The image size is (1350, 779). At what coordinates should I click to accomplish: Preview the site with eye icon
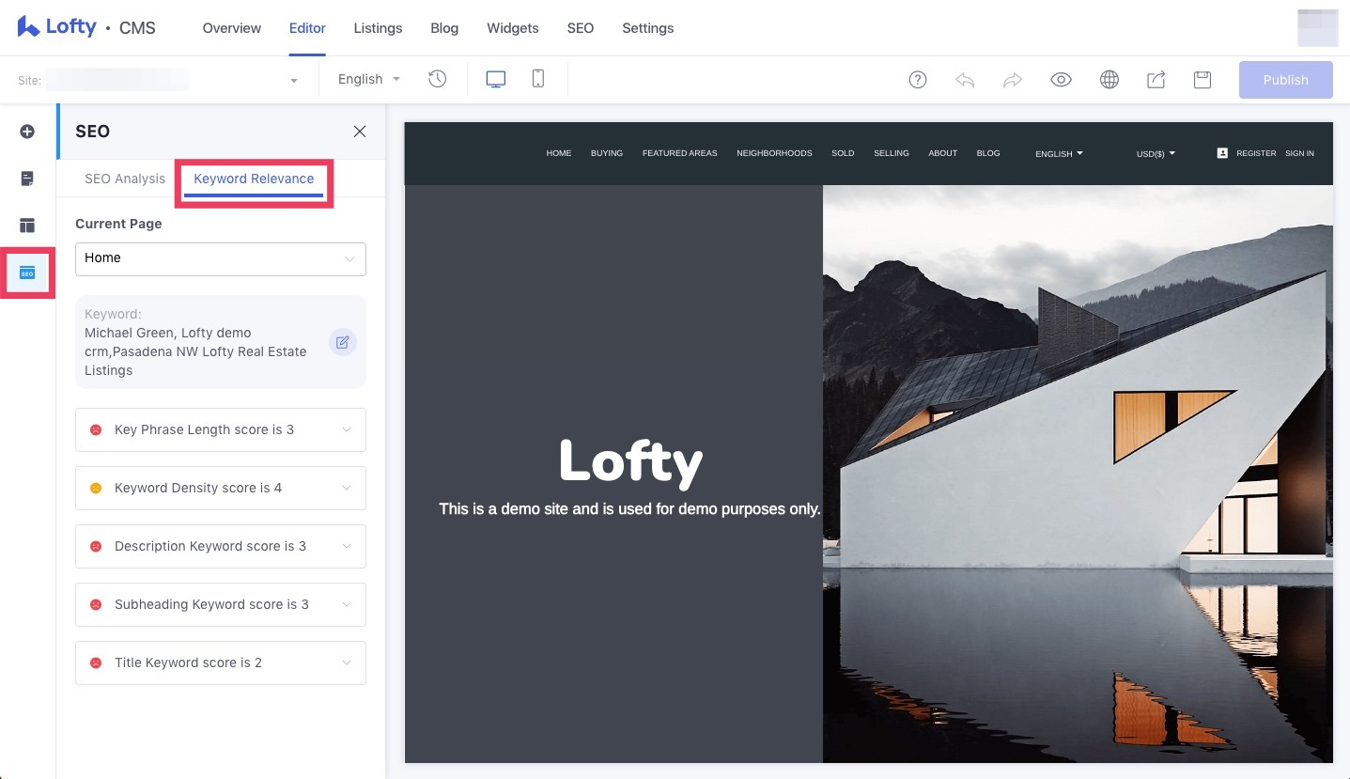coord(1061,80)
